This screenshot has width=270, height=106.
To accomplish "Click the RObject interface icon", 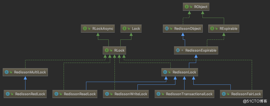I will pos(186,7).
